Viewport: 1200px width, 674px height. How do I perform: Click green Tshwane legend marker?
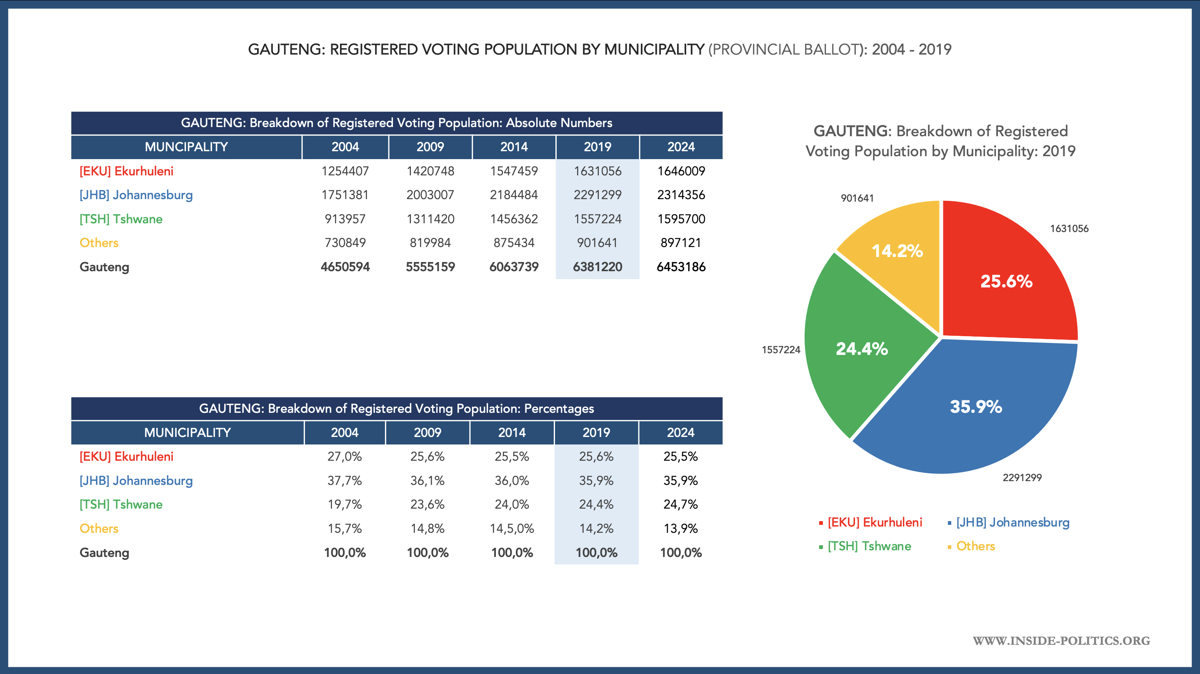[x=821, y=547]
